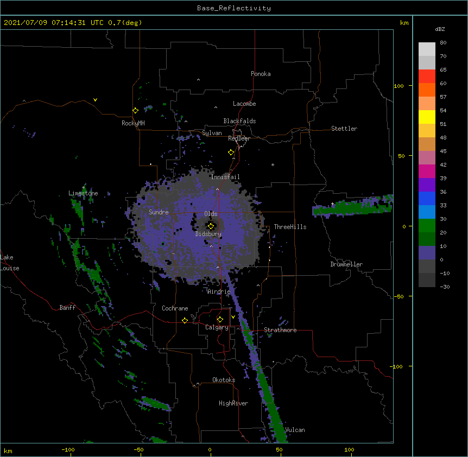Click the yellow marker above the Calgary label

click(220, 320)
